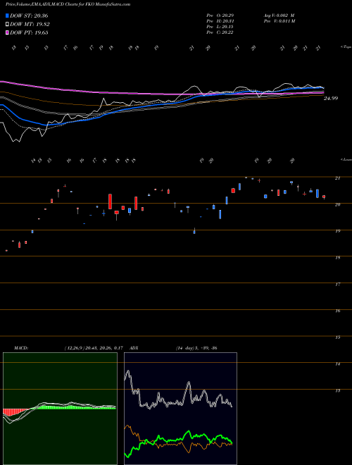Click the chart title for FKO MunafaSutra.com
Screen dimensions: 352x465
[68, 4]
